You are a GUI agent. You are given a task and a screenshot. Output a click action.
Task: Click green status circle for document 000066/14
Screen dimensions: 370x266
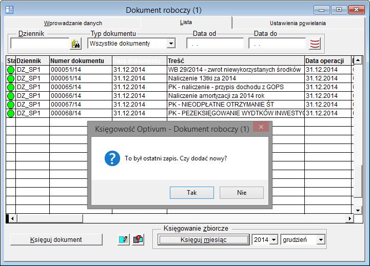click(x=11, y=96)
